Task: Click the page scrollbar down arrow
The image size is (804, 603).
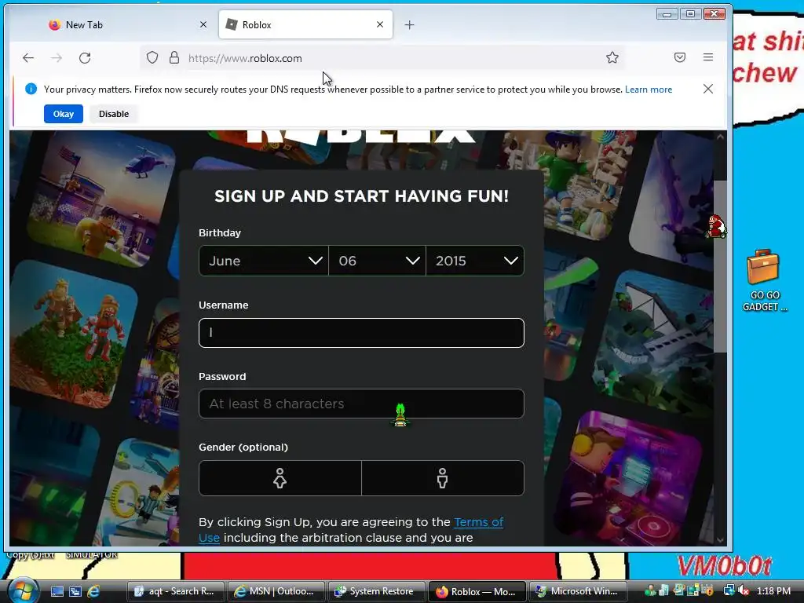Action: (720, 540)
